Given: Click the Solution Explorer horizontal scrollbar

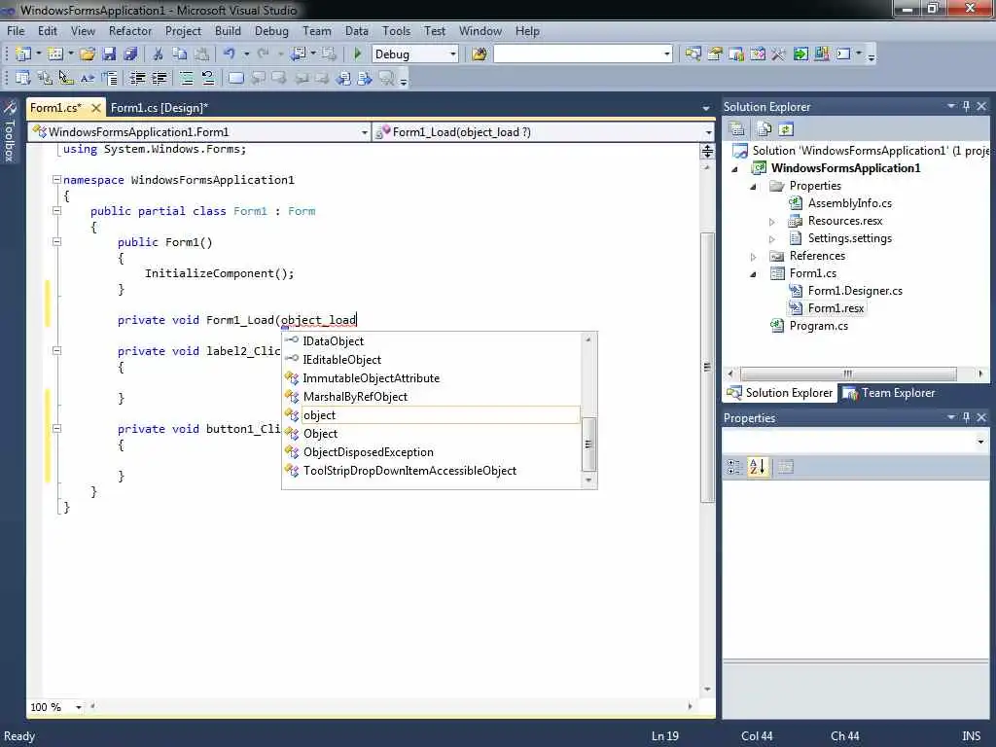Looking at the screenshot, I should click(x=848, y=373).
